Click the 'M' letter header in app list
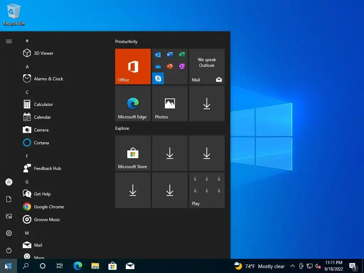 point(27,233)
